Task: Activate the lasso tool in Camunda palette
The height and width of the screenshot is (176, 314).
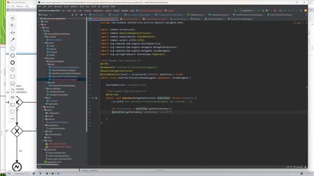Action: point(12,25)
